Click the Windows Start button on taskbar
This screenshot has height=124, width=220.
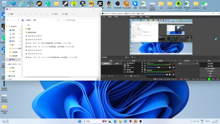[x=79, y=121]
